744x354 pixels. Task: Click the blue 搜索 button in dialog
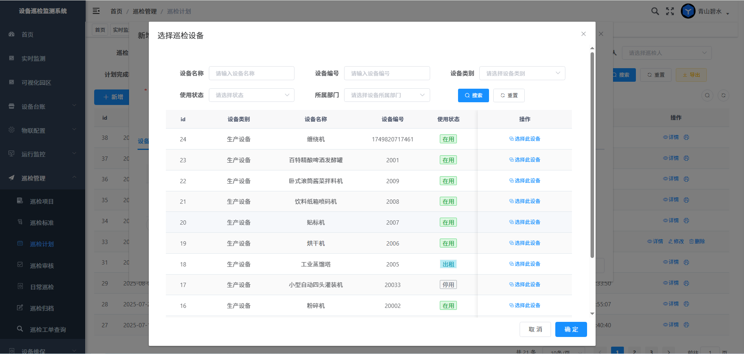pos(473,96)
